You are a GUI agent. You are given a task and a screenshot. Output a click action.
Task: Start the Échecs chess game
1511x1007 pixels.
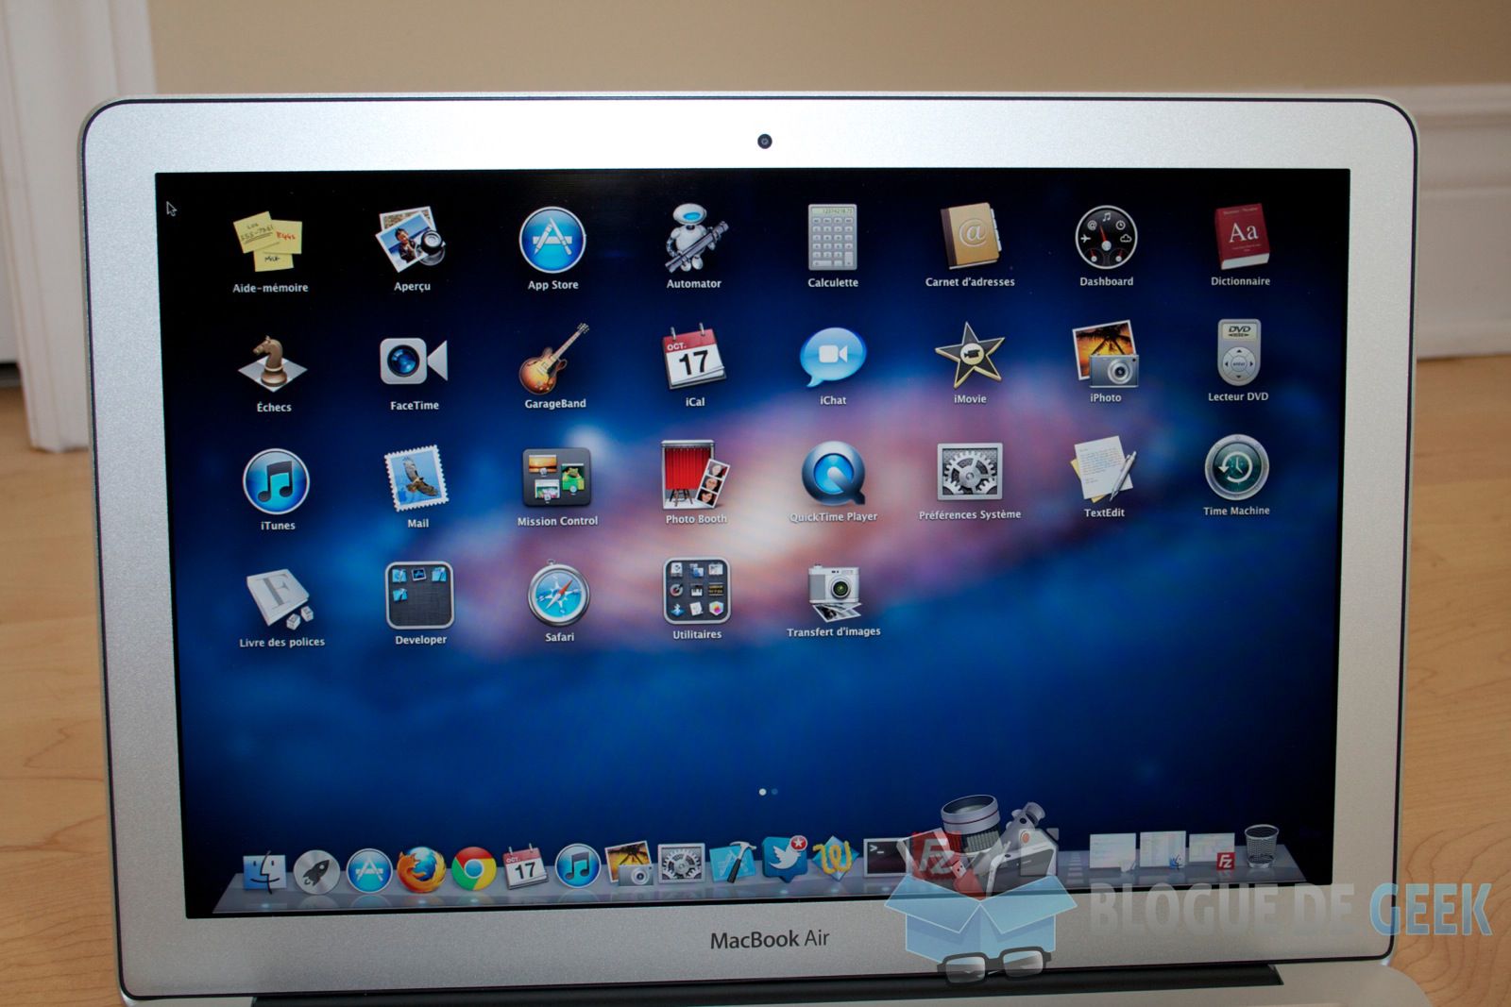[273, 364]
